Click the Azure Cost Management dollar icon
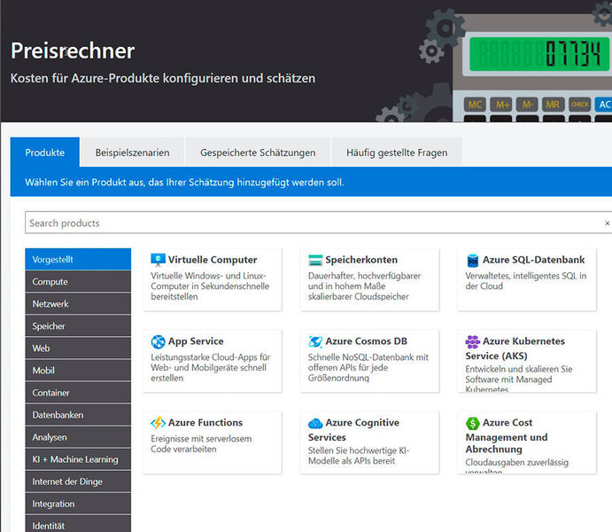Screen dimensions: 612x532 (x=473, y=423)
